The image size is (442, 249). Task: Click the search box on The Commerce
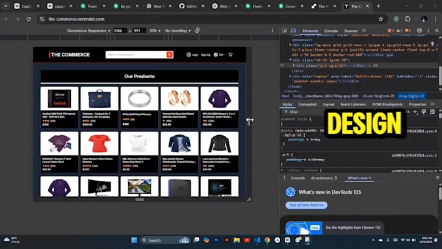(136, 55)
